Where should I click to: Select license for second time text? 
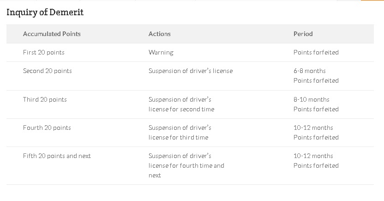pos(181,109)
